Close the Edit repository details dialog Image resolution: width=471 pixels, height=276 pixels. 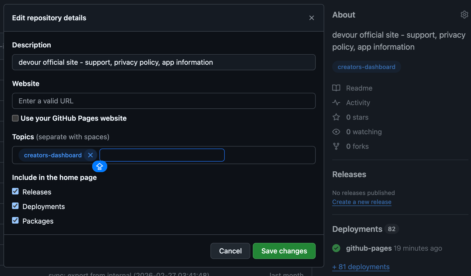click(311, 18)
